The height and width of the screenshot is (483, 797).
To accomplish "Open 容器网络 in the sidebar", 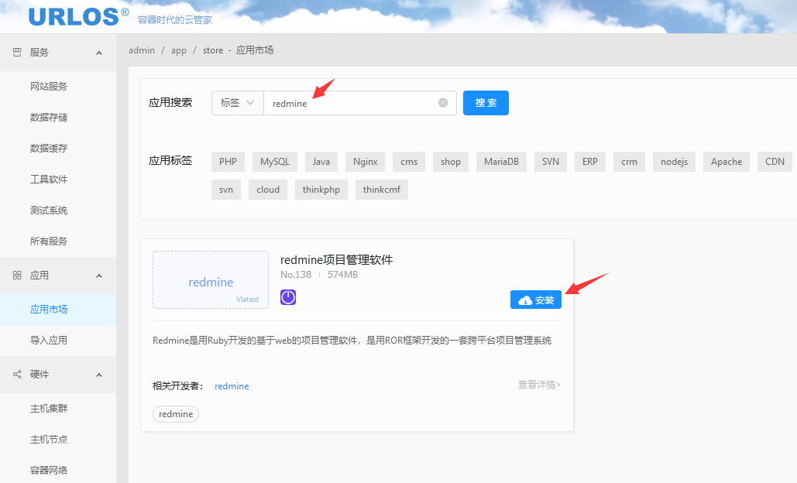I will point(49,471).
